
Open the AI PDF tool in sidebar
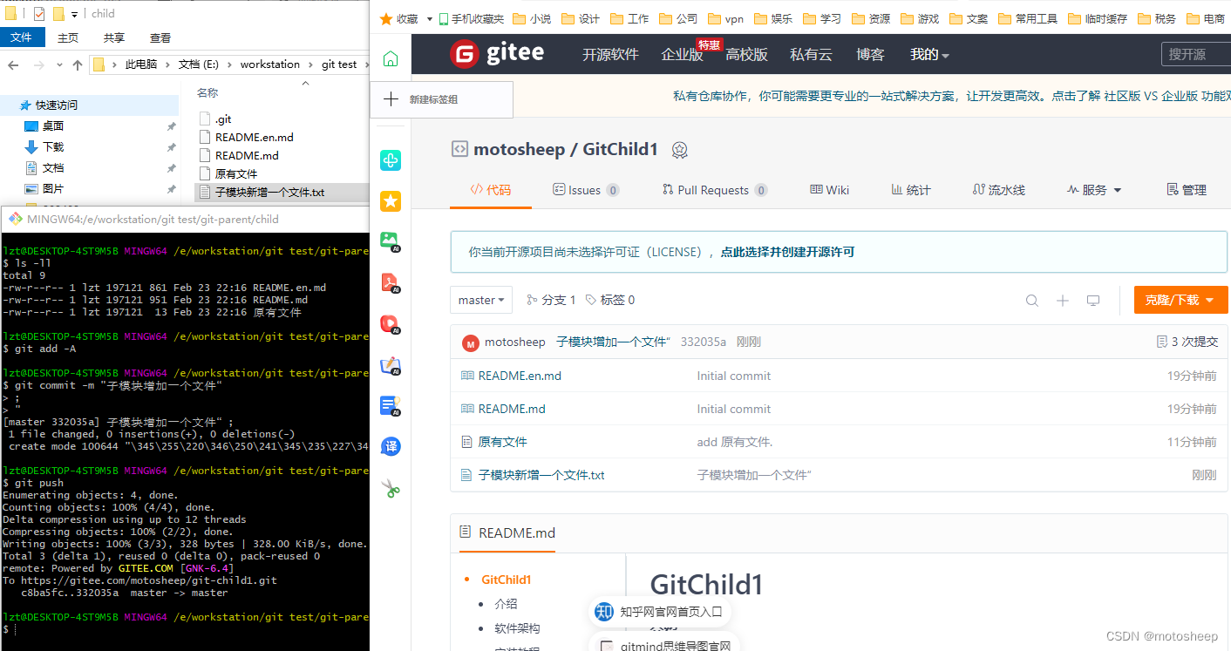(x=391, y=282)
